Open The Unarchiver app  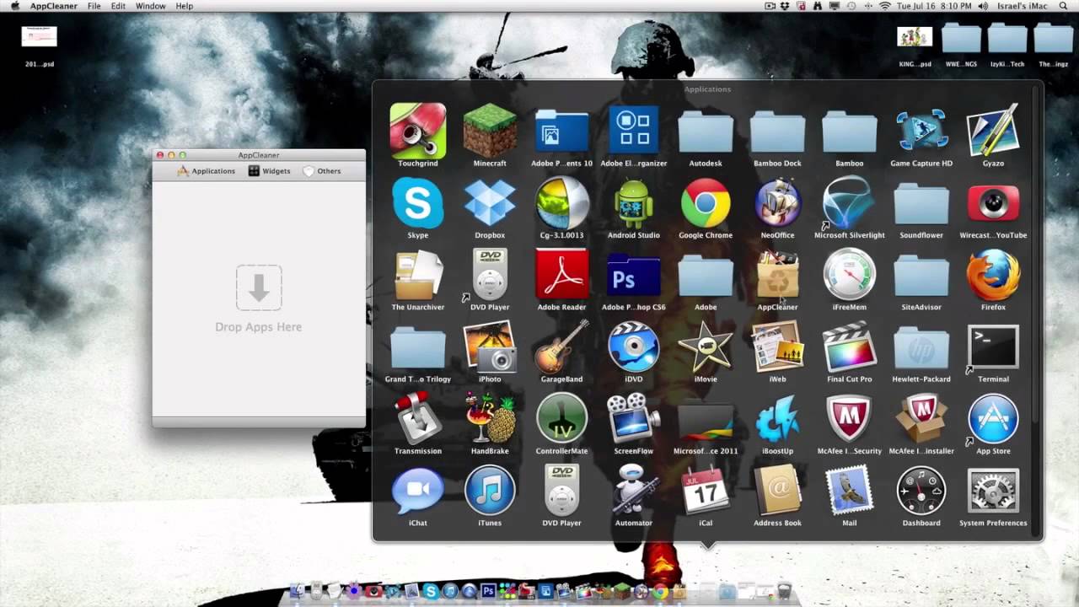[418, 275]
